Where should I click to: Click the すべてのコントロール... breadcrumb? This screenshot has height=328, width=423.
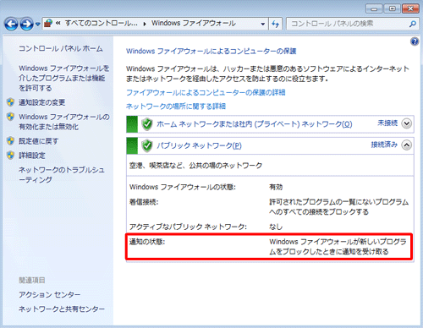(x=102, y=23)
